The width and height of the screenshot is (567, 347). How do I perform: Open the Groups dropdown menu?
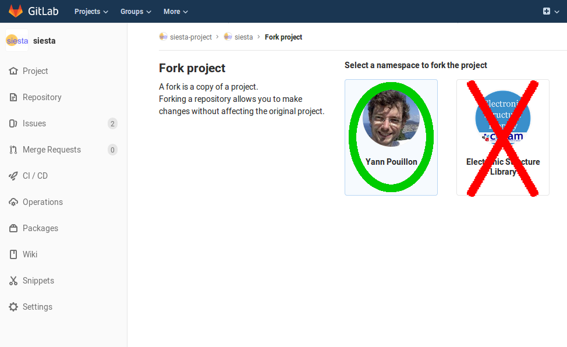pyautogui.click(x=136, y=12)
